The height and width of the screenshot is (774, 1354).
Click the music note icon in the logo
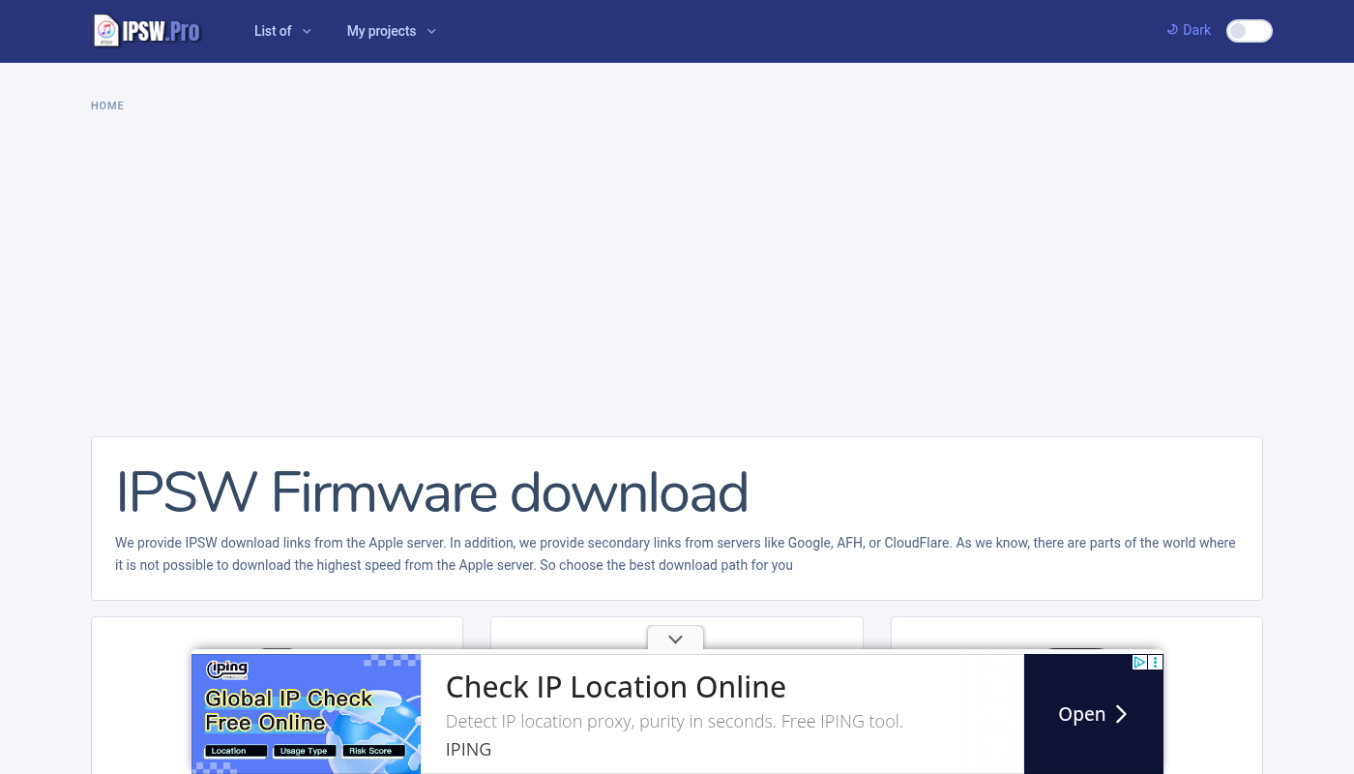pos(106,29)
